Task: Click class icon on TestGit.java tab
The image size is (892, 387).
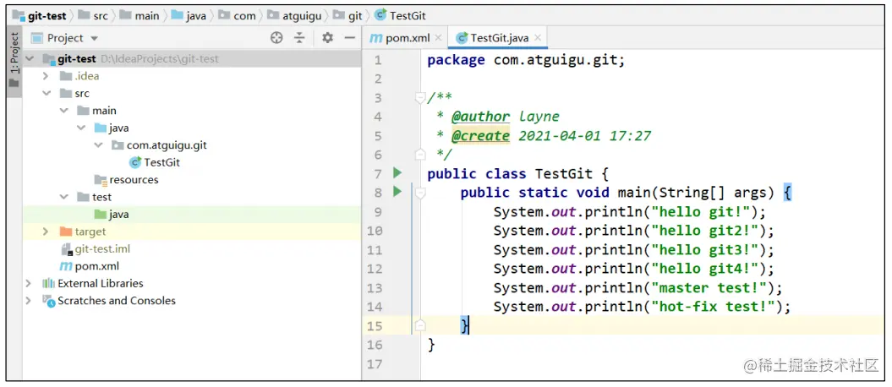Action: pos(462,38)
